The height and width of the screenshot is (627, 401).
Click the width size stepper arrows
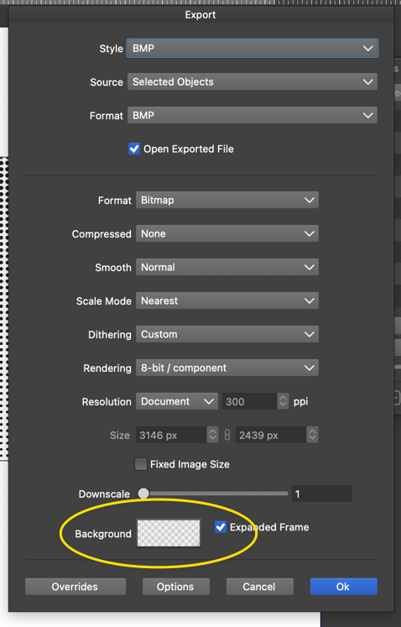click(212, 435)
